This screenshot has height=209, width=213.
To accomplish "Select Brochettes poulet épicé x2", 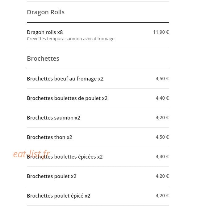I will click(x=59, y=196).
